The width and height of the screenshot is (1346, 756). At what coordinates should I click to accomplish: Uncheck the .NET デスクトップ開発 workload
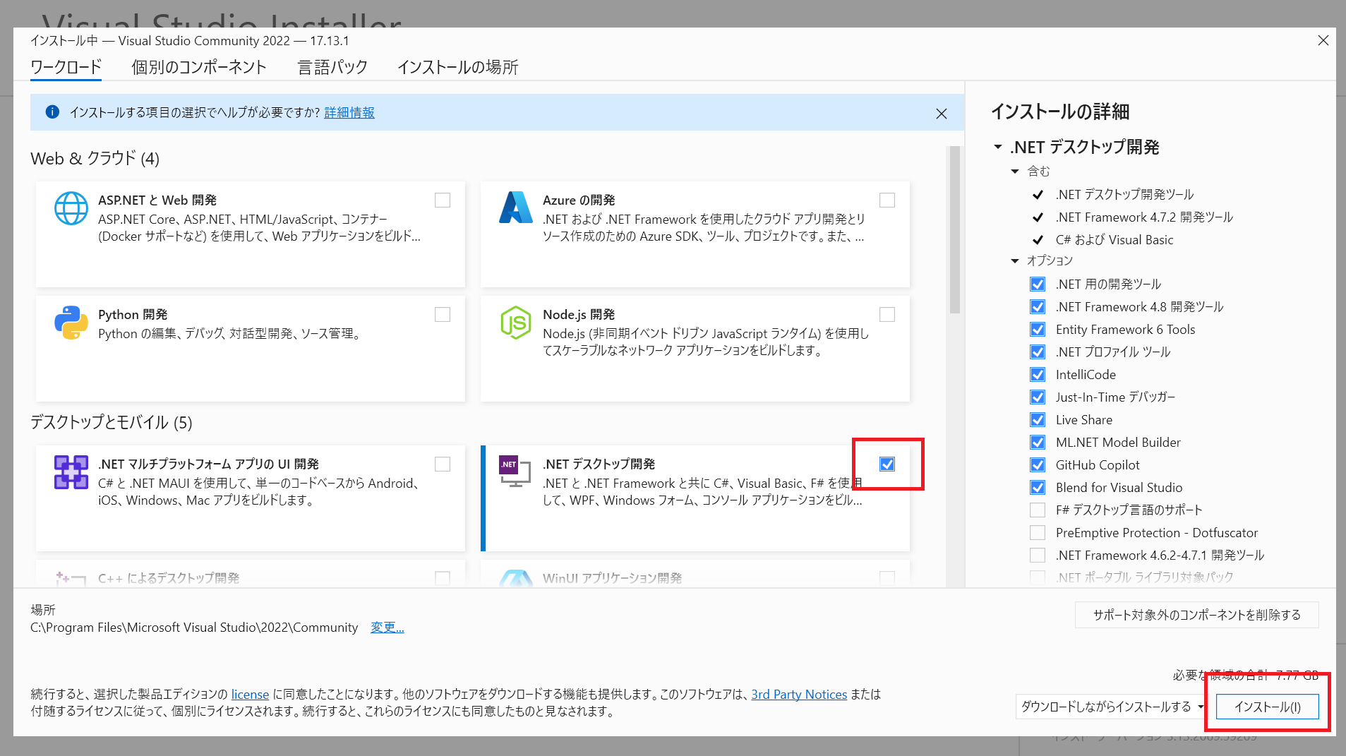887,464
